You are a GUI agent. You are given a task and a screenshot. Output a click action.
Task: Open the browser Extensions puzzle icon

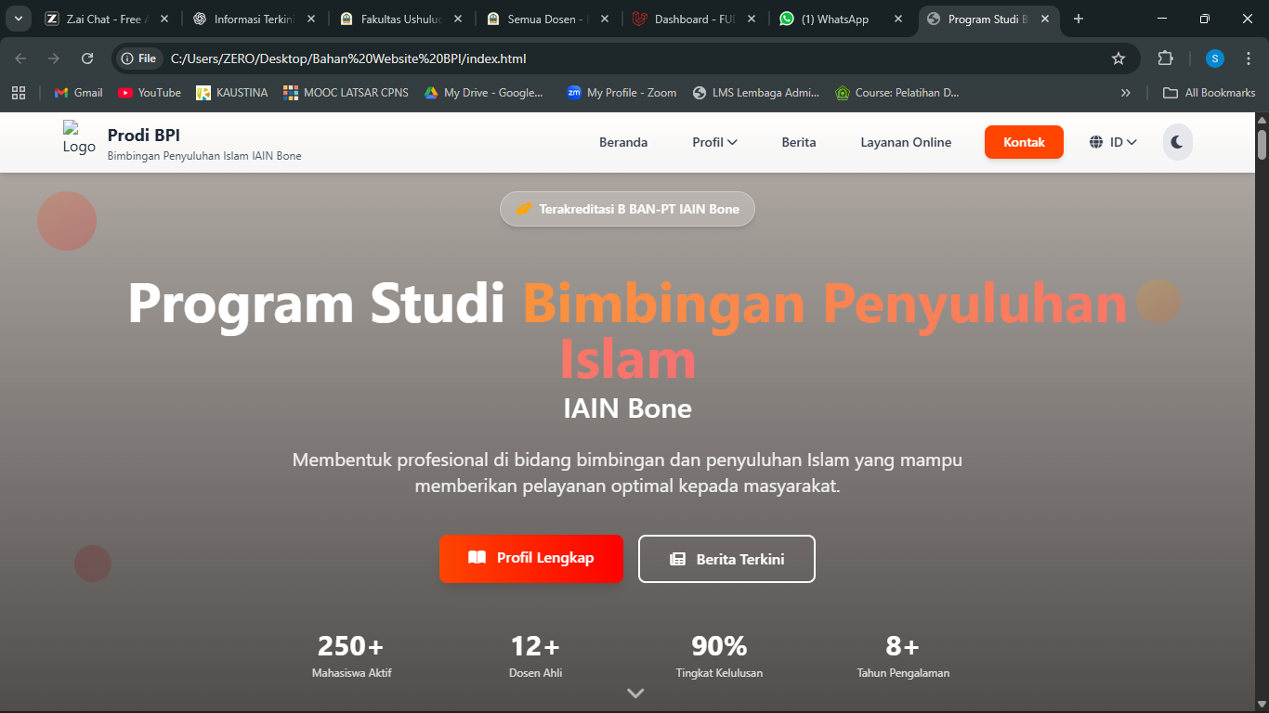(1165, 58)
